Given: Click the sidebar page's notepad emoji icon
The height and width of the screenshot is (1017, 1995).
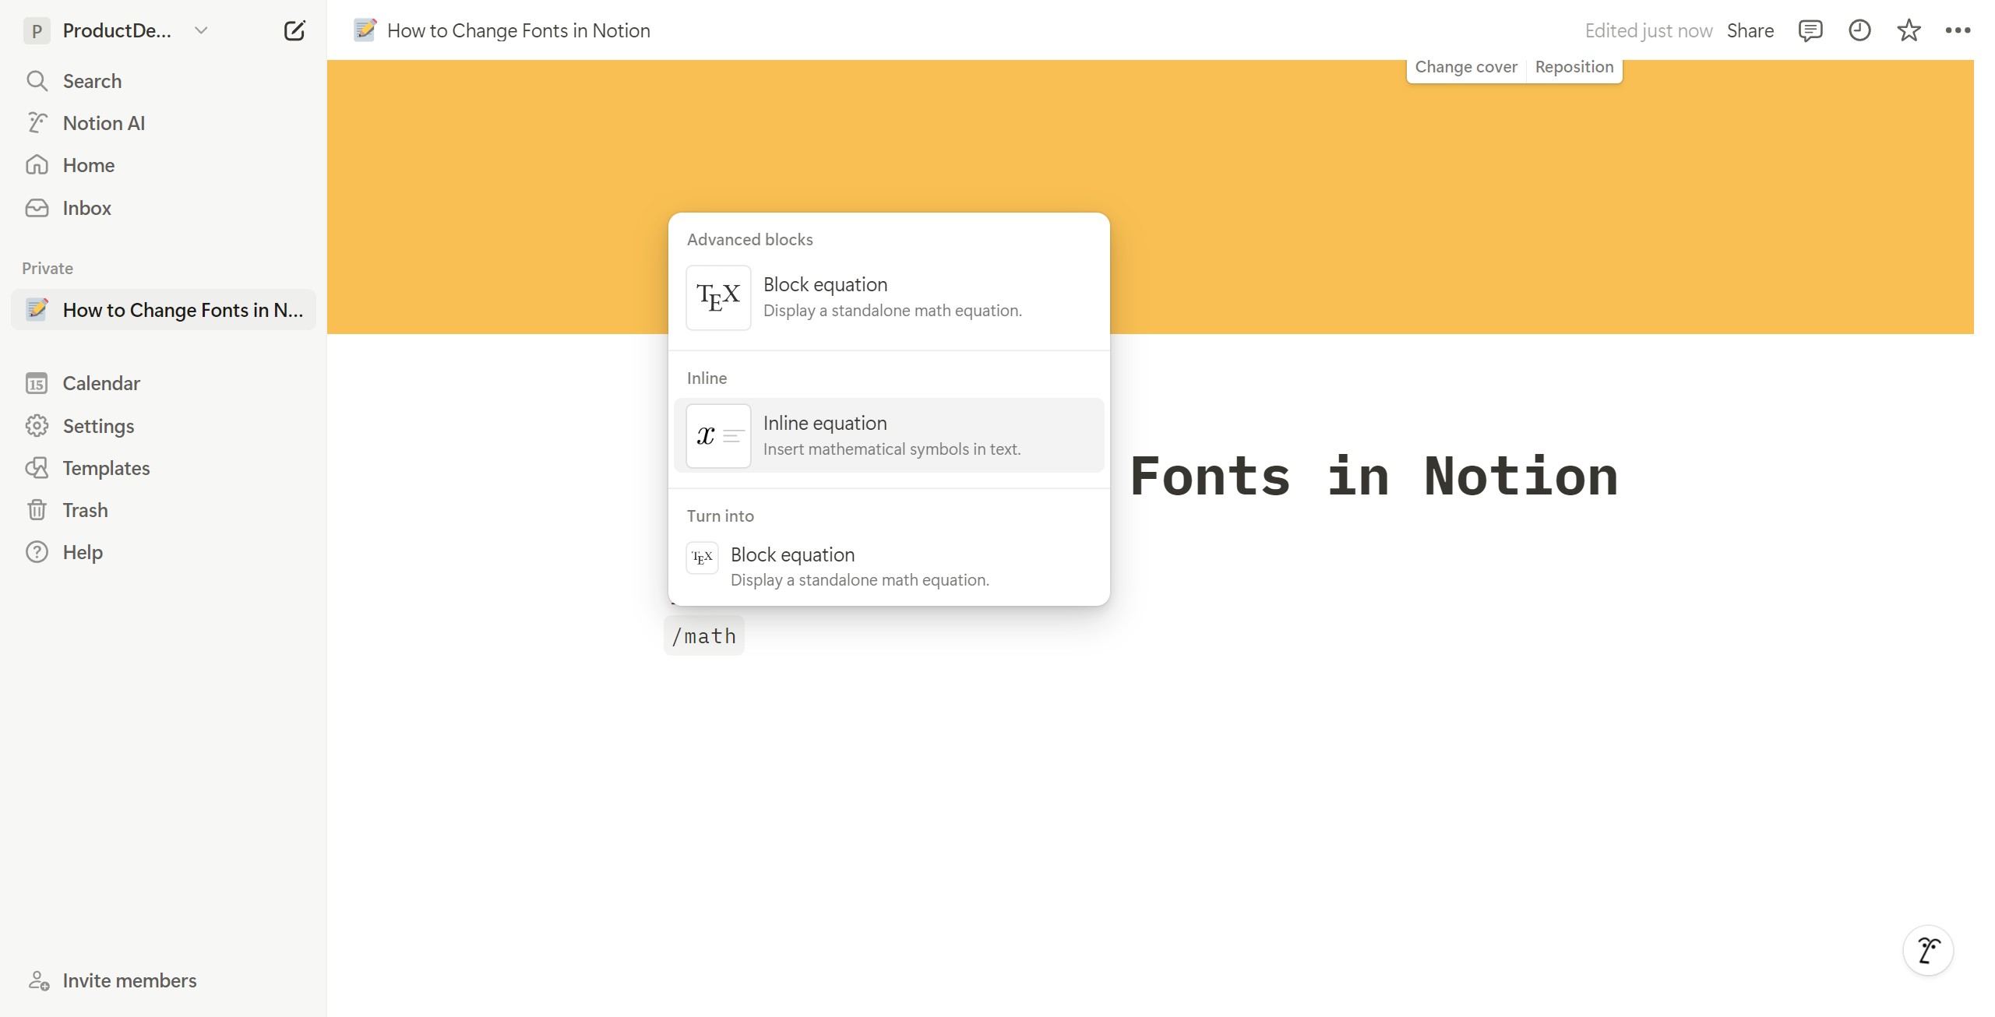Looking at the screenshot, I should coord(37,309).
